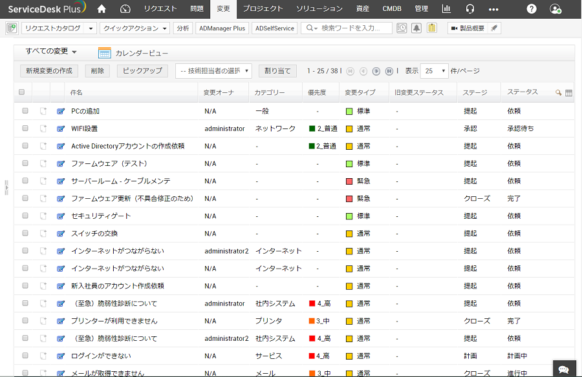The width and height of the screenshot is (582, 377).
Task: Open the chat bubble icon
Action: [x=564, y=369]
